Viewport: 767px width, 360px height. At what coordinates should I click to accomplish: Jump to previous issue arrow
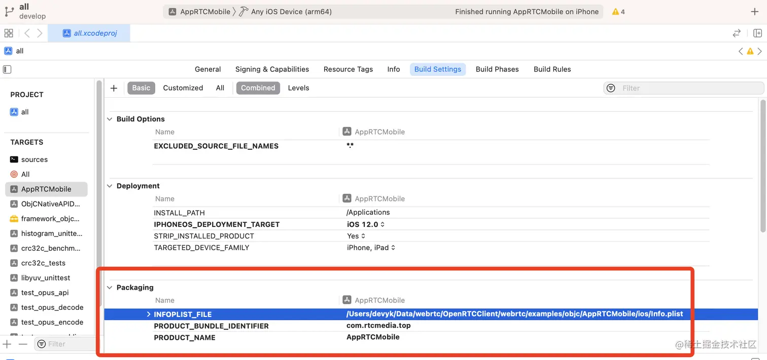click(741, 51)
